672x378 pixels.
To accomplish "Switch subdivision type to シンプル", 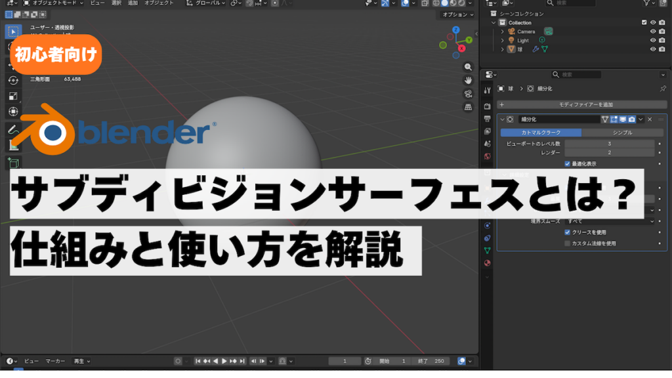I will (622, 132).
